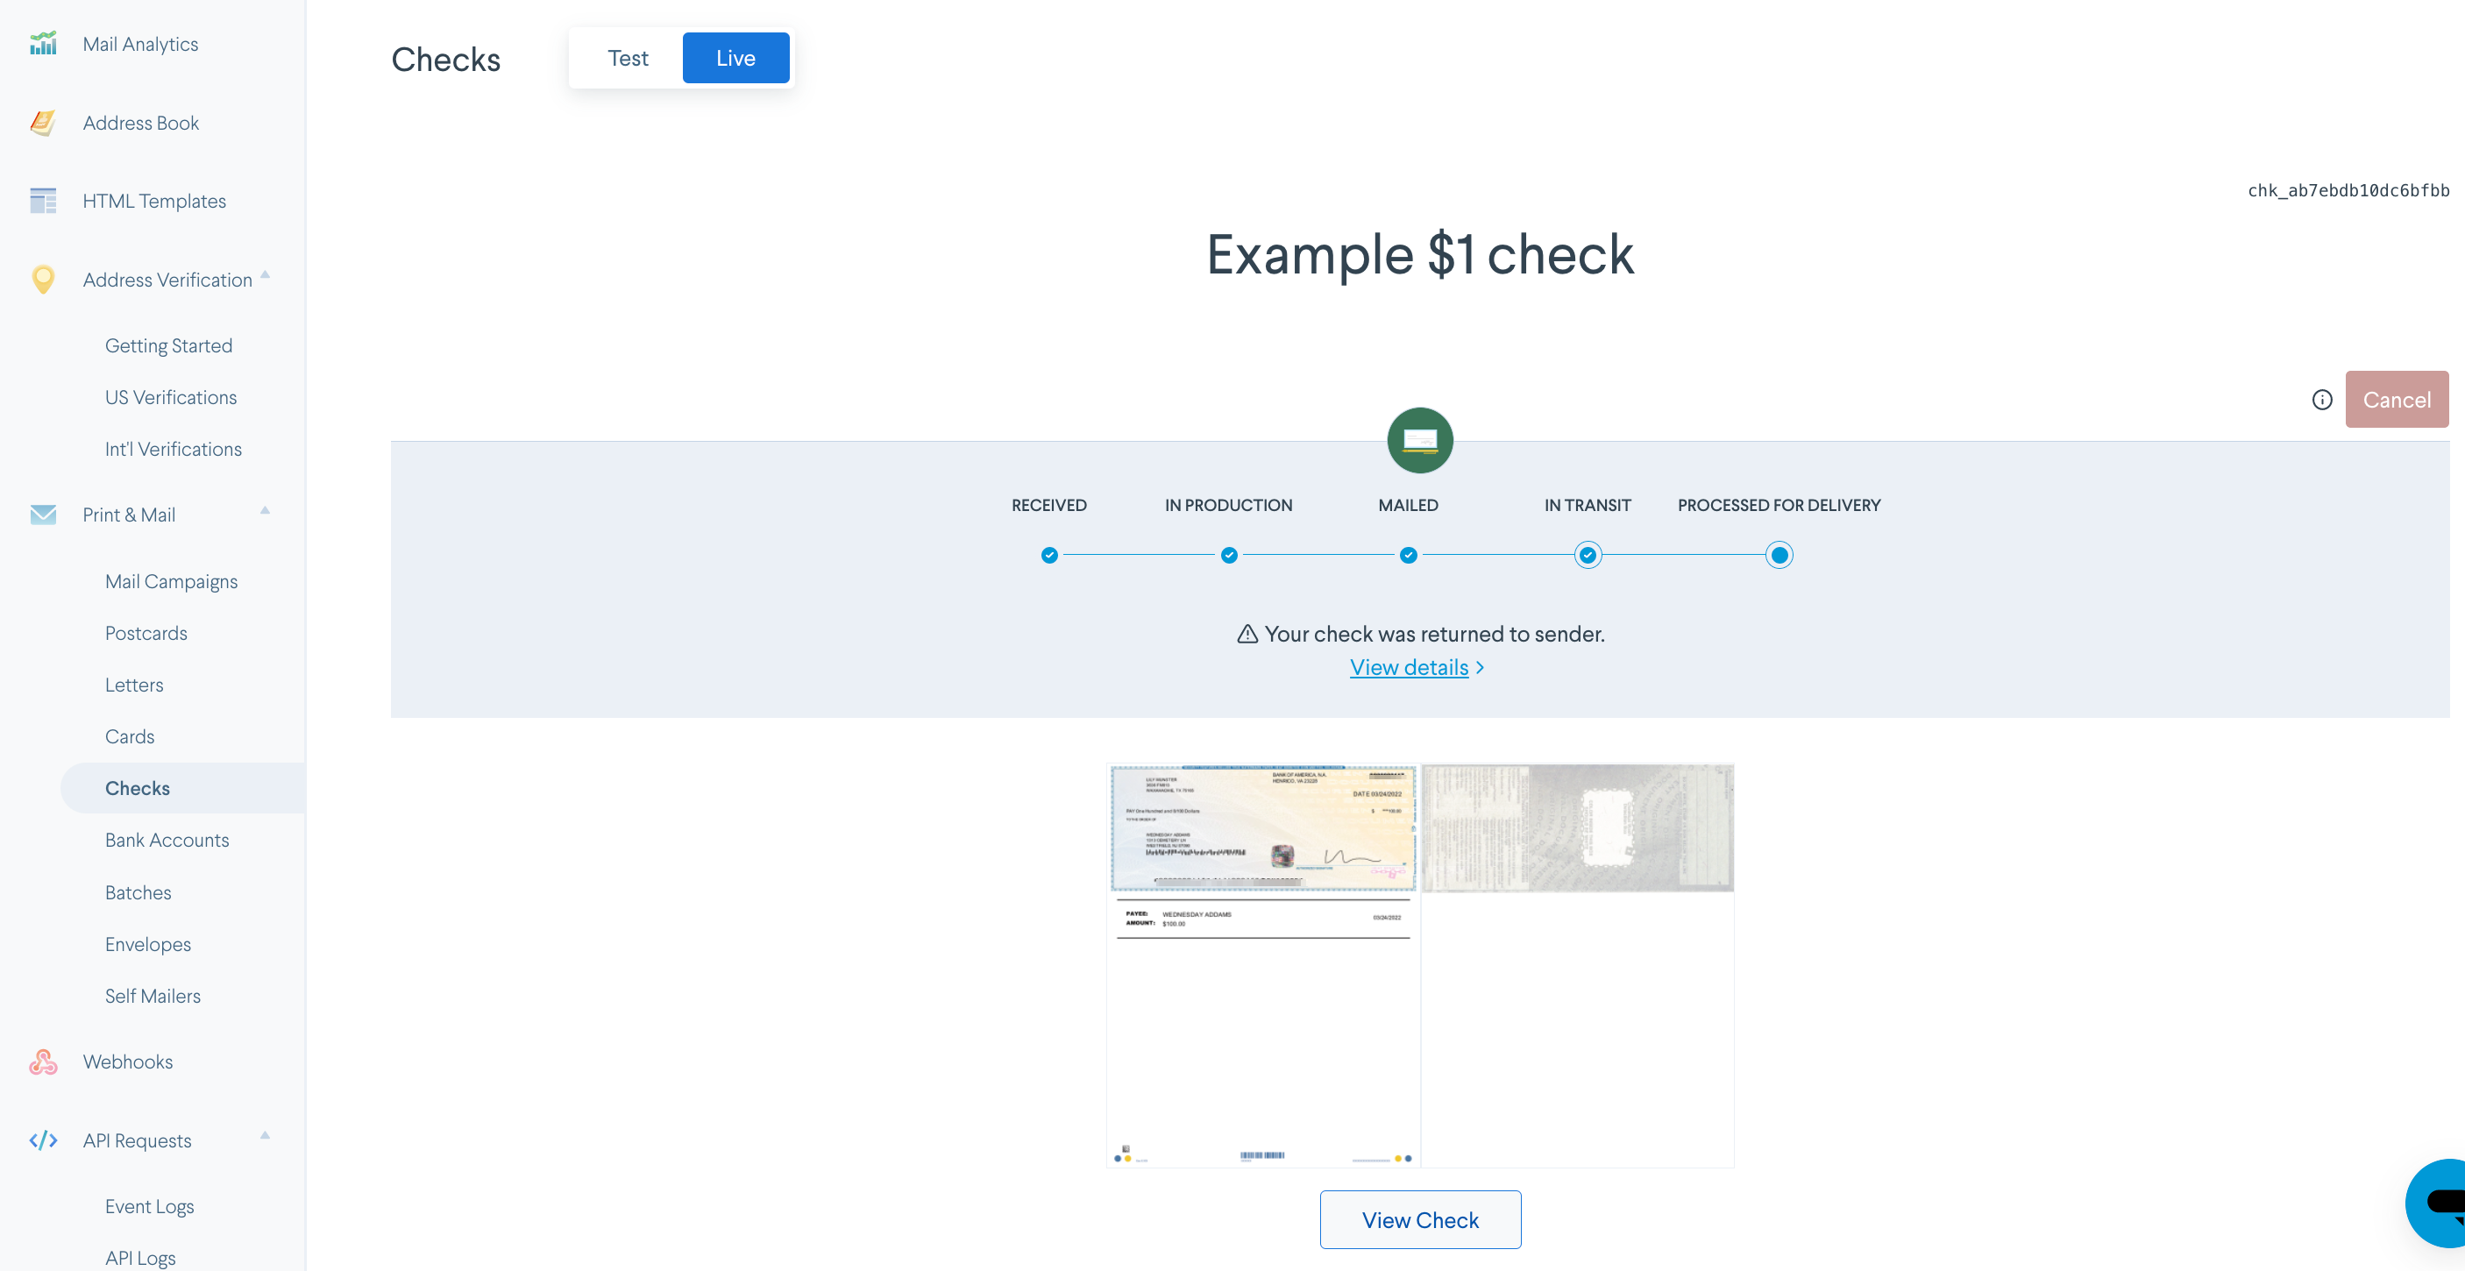Go to Mail Campaigns

[171, 581]
